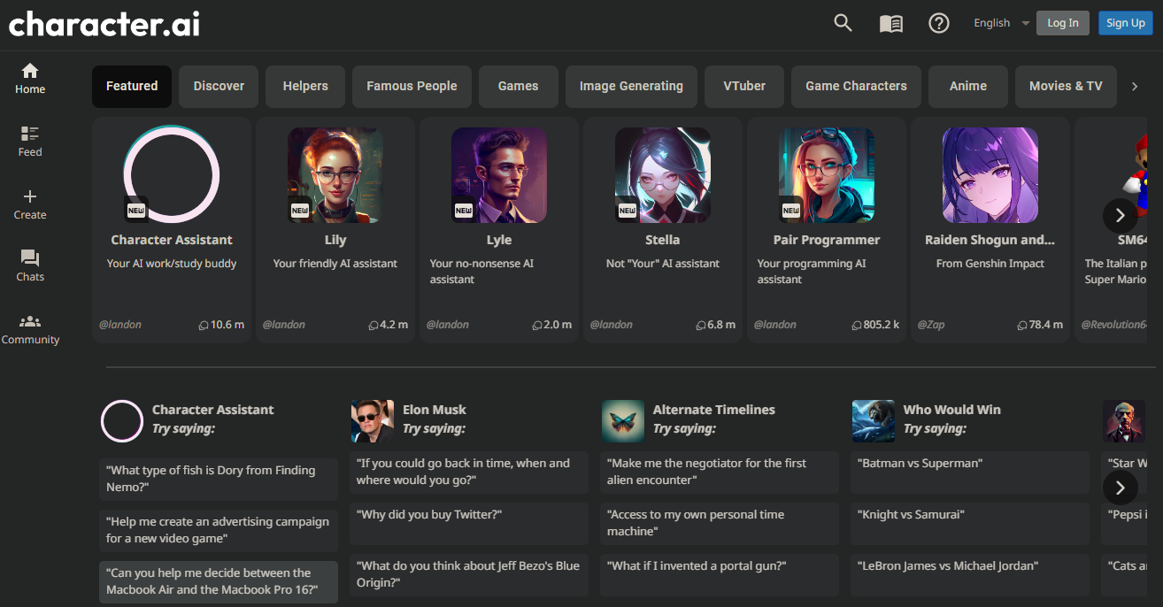
Task: Open the Feed from the sidebar
Action: click(x=29, y=140)
